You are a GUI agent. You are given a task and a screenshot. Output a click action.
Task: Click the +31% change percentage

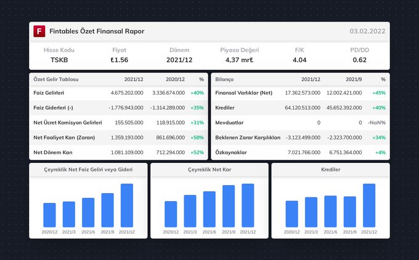(x=197, y=123)
